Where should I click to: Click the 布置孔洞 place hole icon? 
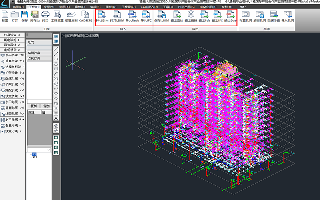(246, 16)
